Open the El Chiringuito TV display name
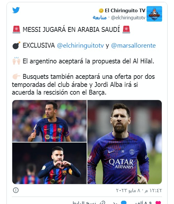Screen dimensions: 174x204 [125, 11]
